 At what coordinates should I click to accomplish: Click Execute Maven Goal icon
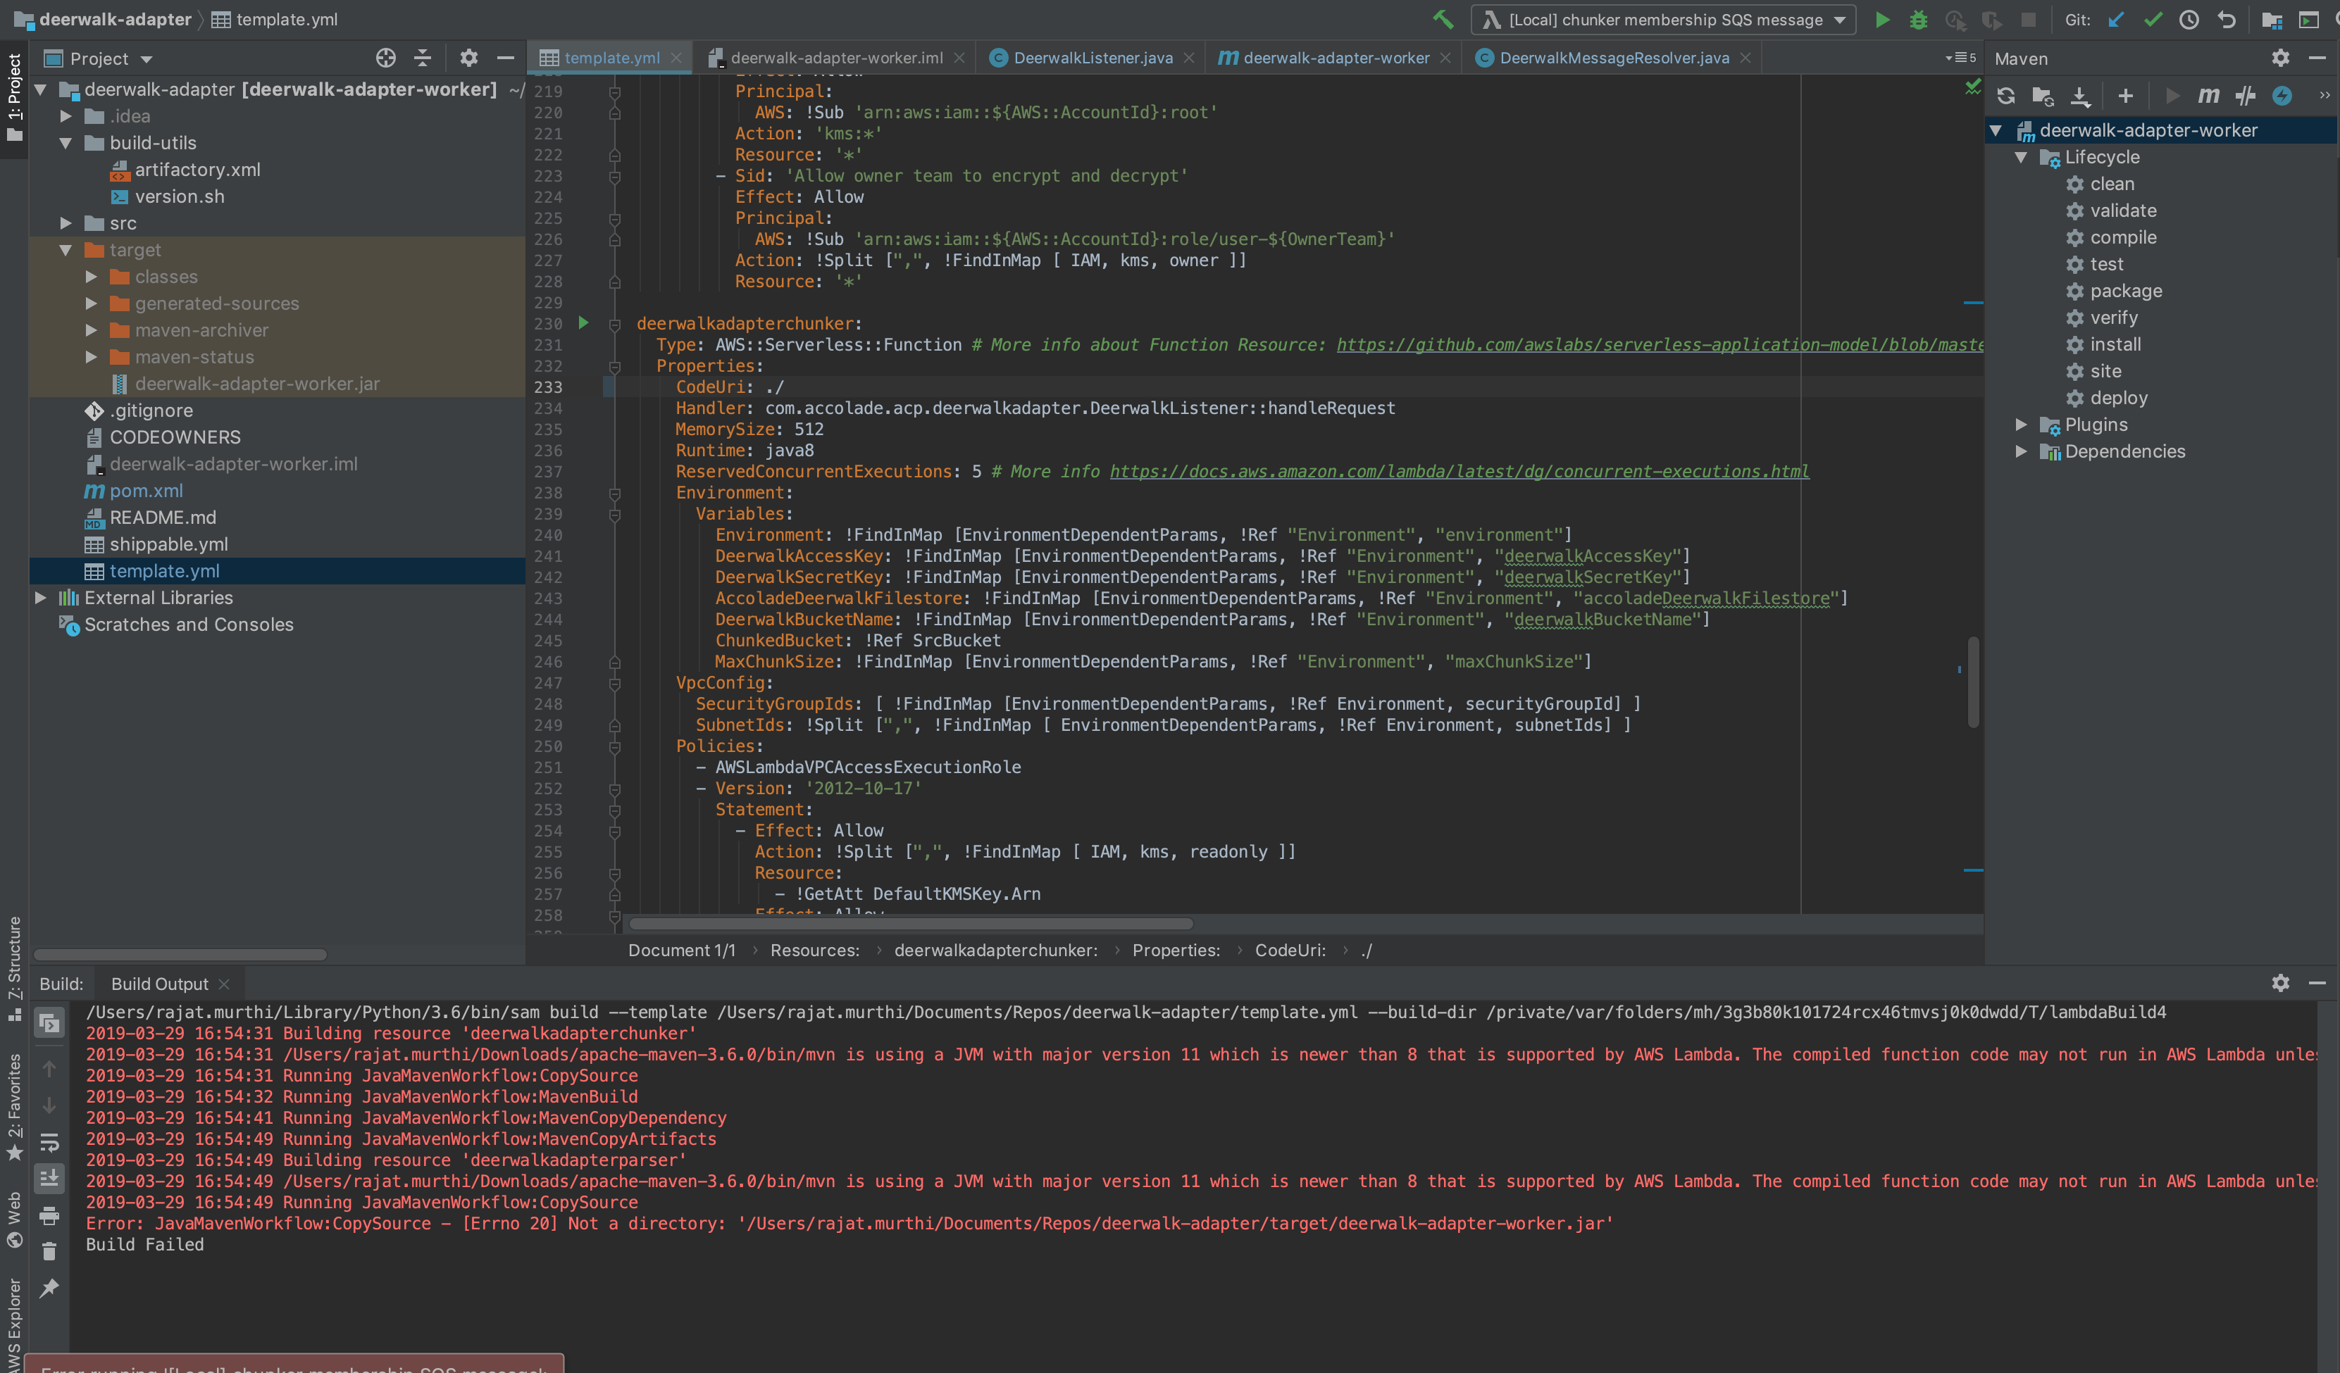point(2208,96)
